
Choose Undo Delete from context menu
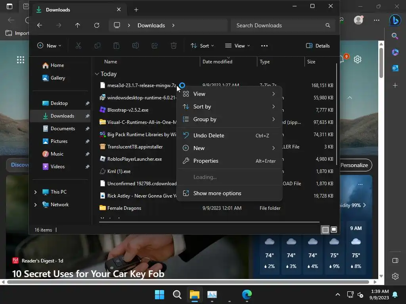tap(229, 135)
